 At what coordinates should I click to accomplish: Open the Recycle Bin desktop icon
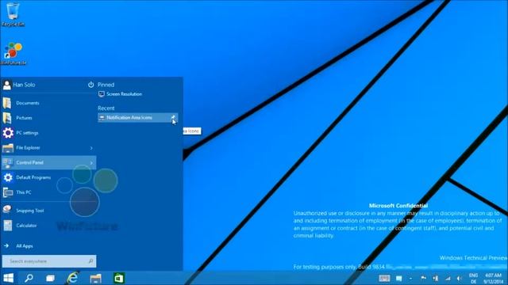tap(13, 14)
